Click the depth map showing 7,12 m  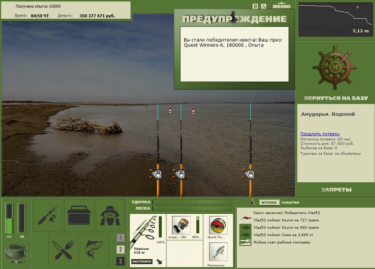(x=336, y=20)
